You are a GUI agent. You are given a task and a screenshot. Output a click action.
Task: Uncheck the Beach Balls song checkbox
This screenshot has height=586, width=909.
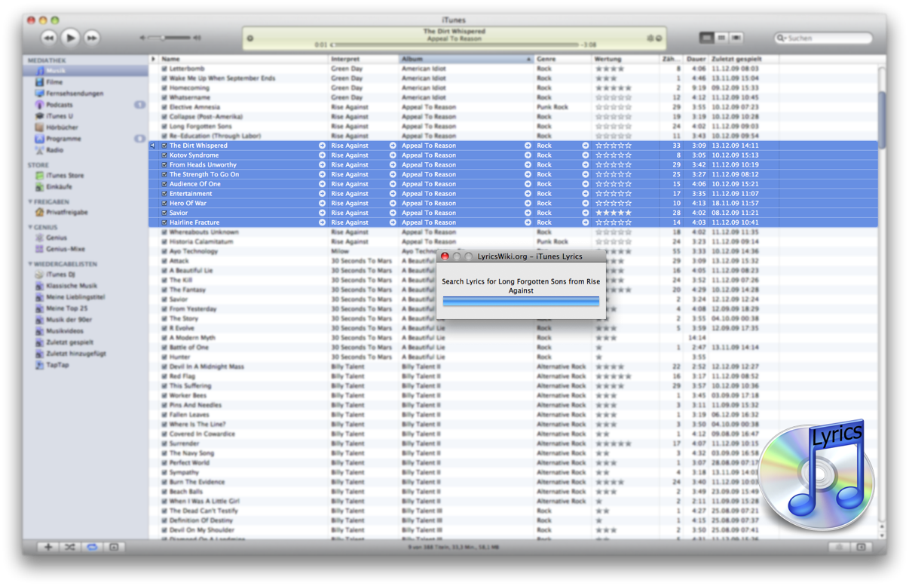point(164,492)
